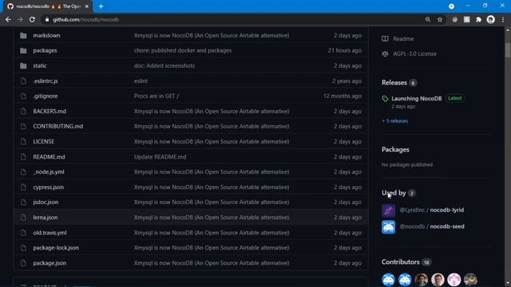Open the LICENSE file

[44, 142]
